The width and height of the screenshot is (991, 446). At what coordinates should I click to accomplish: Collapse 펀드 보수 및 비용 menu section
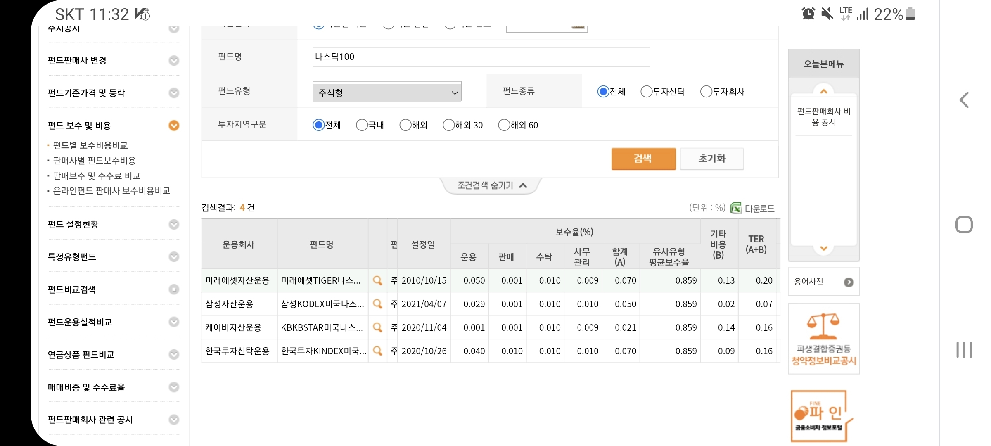pyautogui.click(x=174, y=126)
